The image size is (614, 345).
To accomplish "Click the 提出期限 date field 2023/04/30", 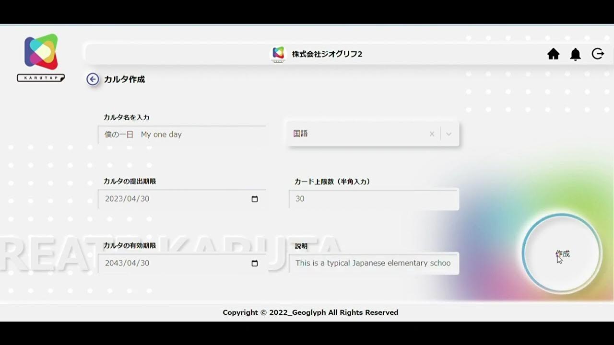I will click(x=182, y=199).
